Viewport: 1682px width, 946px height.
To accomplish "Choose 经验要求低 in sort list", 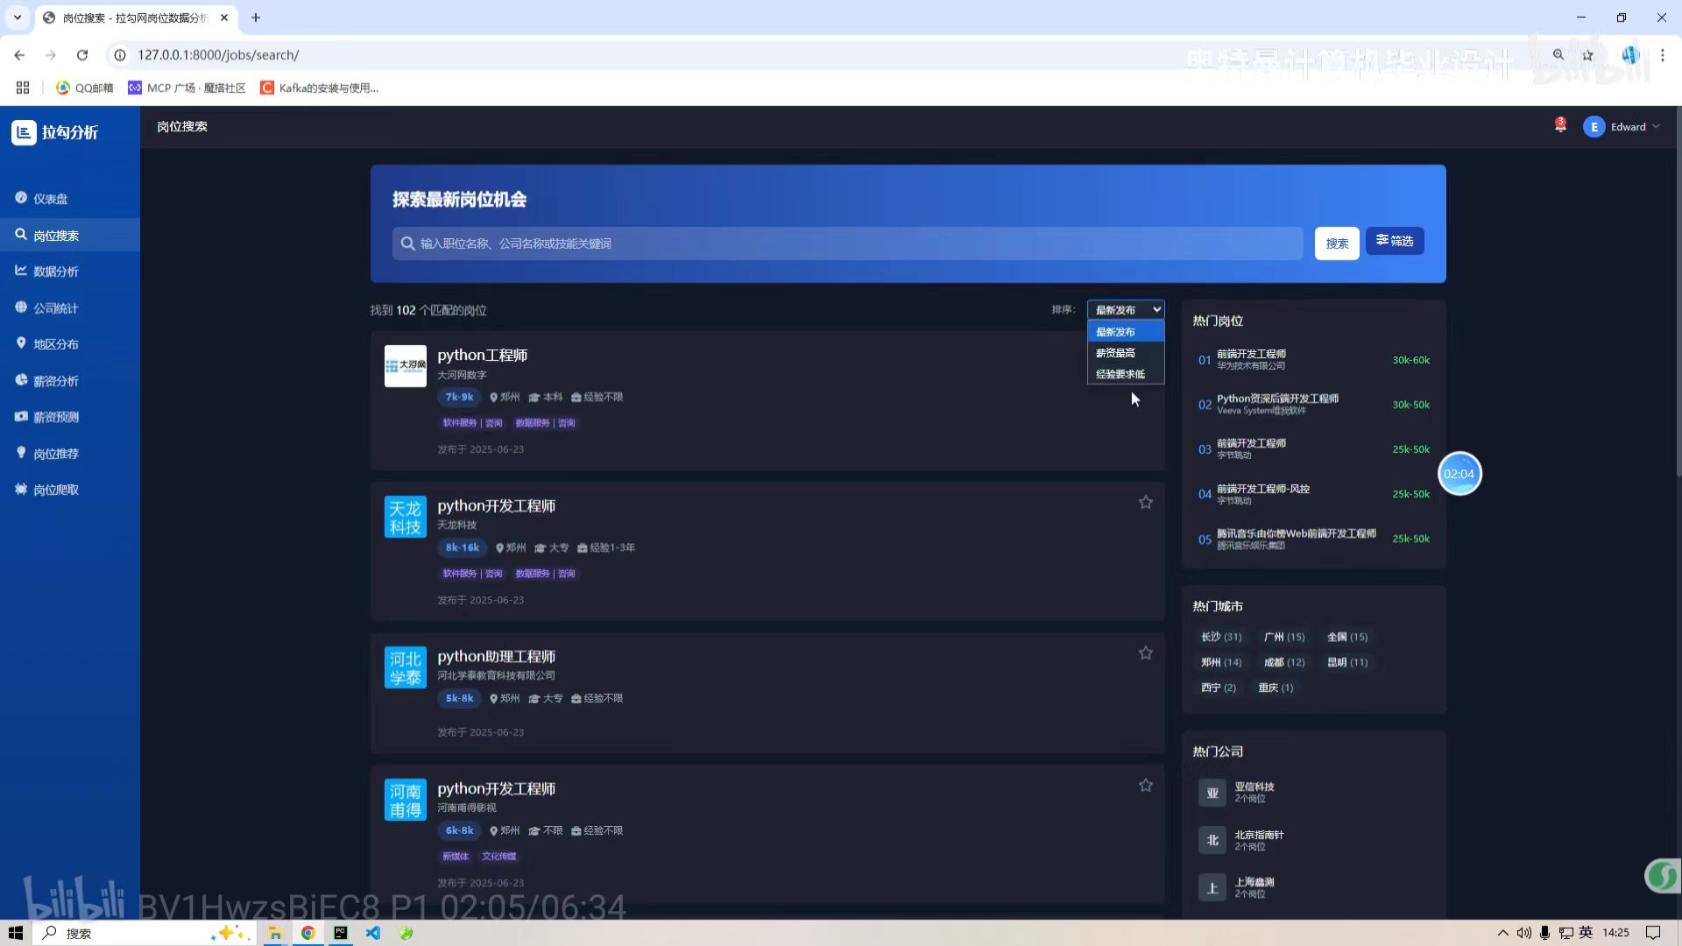I will pyautogui.click(x=1120, y=374).
